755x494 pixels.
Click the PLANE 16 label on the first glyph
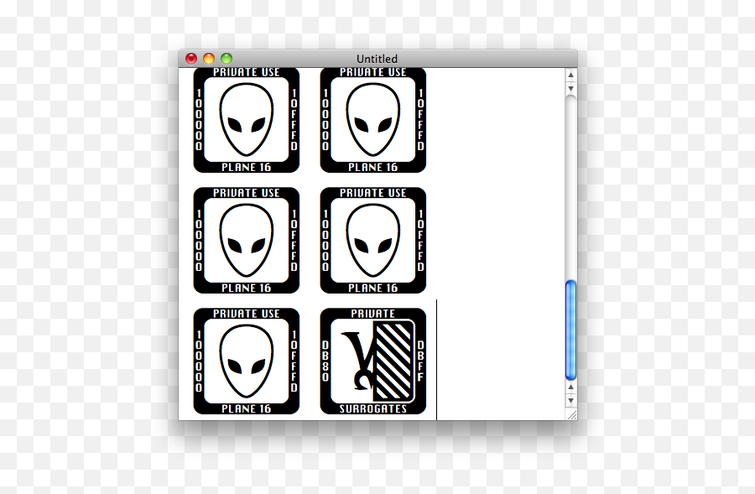(x=245, y=166)
